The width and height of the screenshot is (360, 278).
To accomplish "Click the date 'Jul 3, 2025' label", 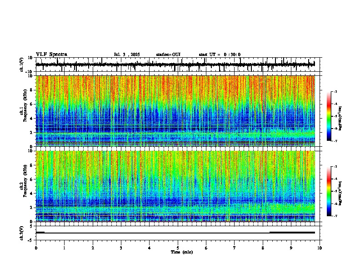I will (127, 55).
